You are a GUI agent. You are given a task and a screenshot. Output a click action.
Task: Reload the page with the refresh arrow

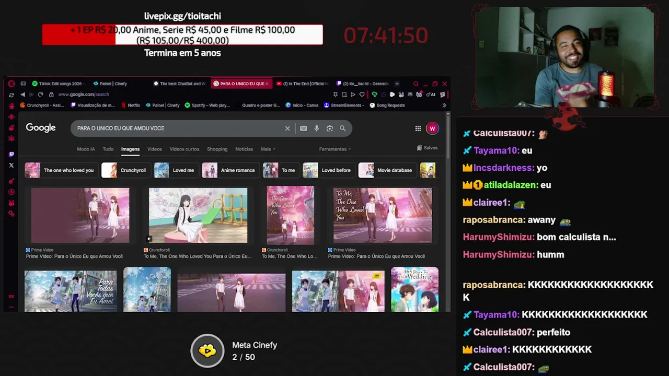(40, 95)
